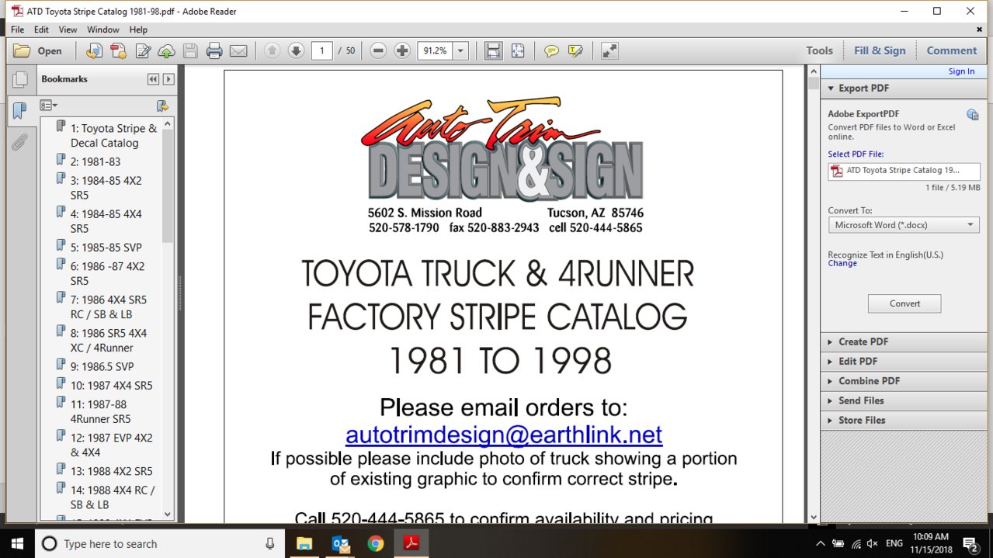Select the highlight text tool
The image size is (993, 558).
coord(575,50)
